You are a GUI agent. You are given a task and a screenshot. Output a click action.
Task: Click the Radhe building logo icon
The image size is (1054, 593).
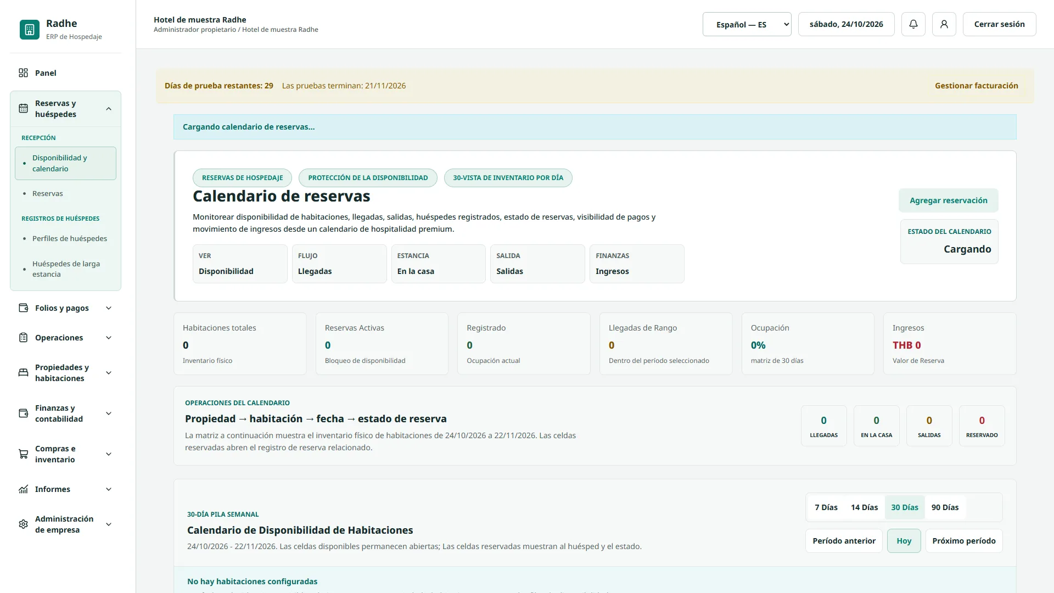click(30, 30)
